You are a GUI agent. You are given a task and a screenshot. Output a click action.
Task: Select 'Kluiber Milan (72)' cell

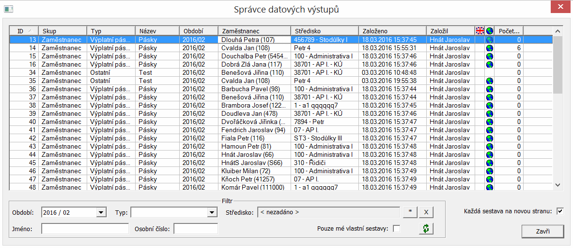pyautogui.click(x=254, y=171)
